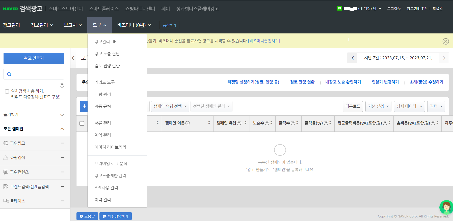Viewport: 453px width, 221px height.
Task: Open the 비즈머니 (0원) dropdown
Action: [134, 25]
